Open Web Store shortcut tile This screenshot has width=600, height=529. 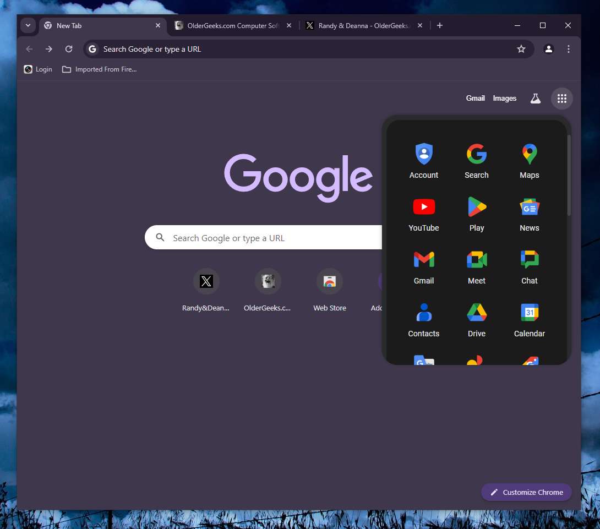330,291
